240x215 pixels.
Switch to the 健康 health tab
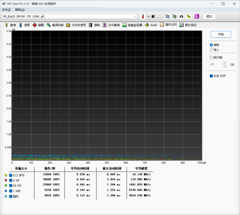coord(38,25)
